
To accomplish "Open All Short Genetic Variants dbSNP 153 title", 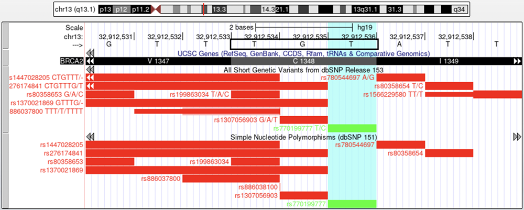I will (x=304, y=69).
